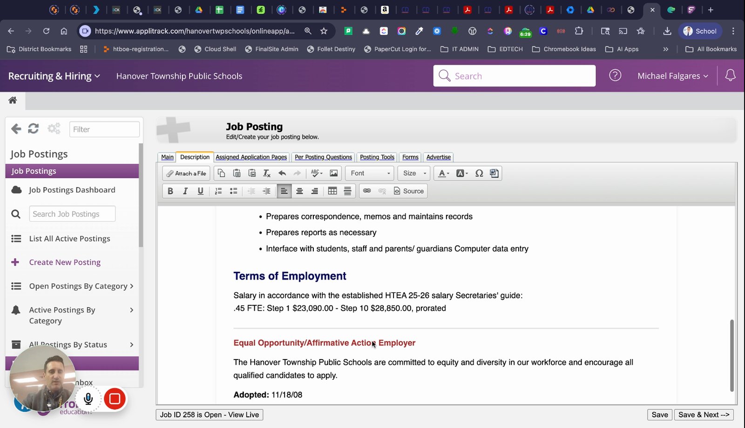Open the Size dropdown
Image resolution: width=745 pixels, height=428 pixels.
pos(414,174)
